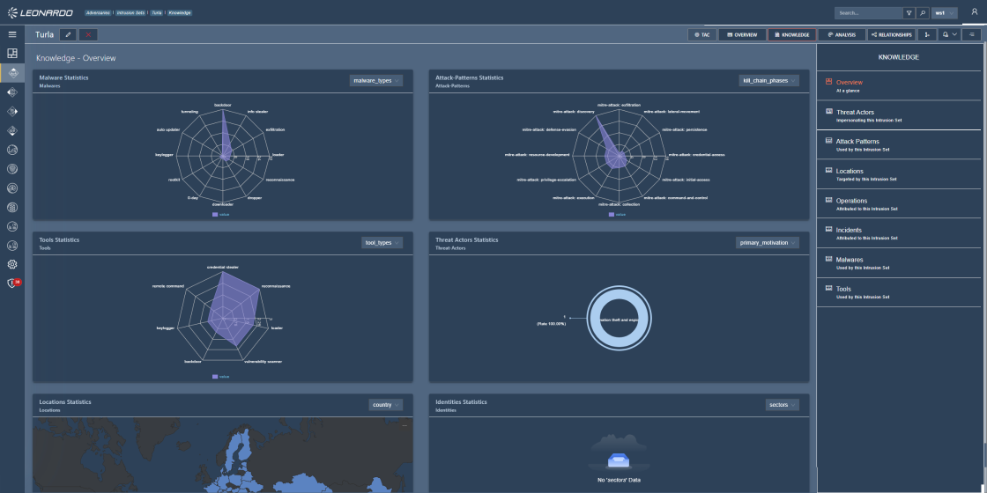Screen dimensions: 987x493
Task: Open the ws1 workspace dropdown
Action: (x=944, y=13)
